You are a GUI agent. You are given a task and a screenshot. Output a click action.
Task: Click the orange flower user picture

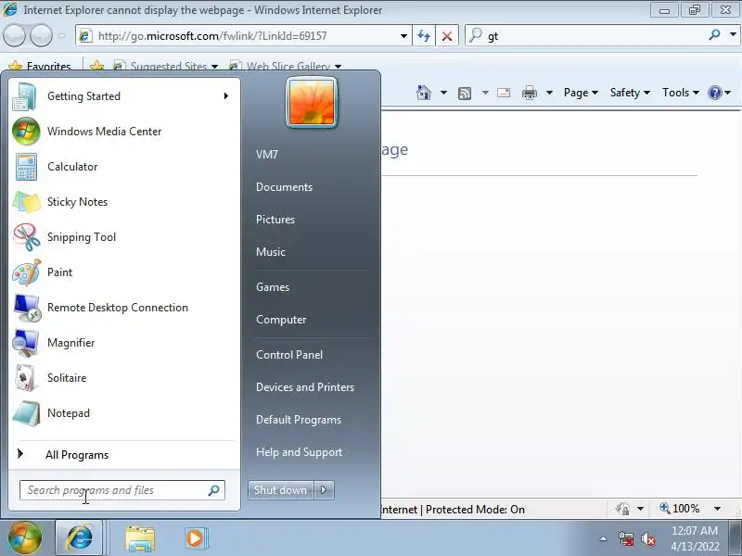pos(312,102)
